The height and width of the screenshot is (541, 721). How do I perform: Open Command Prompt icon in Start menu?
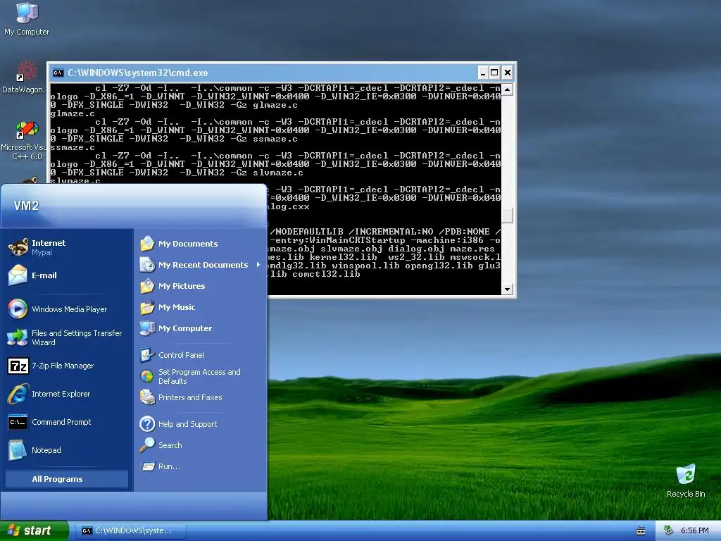[18, 422]
